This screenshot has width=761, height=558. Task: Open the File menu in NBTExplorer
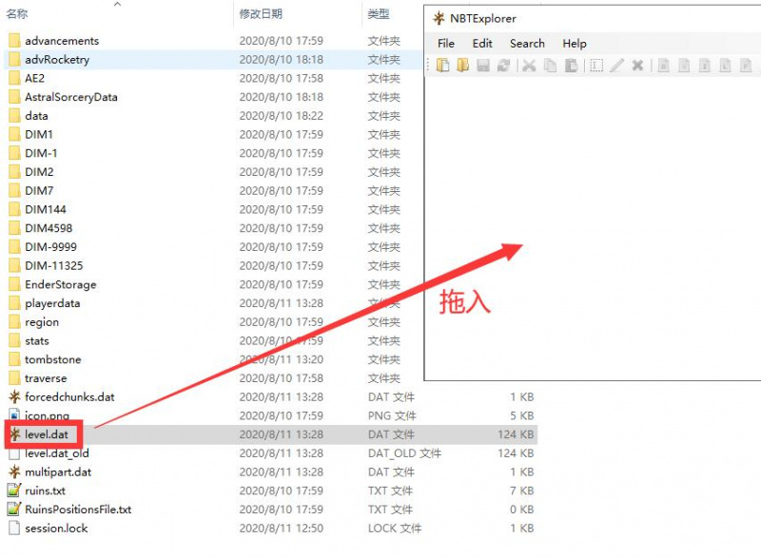[446, 44]
